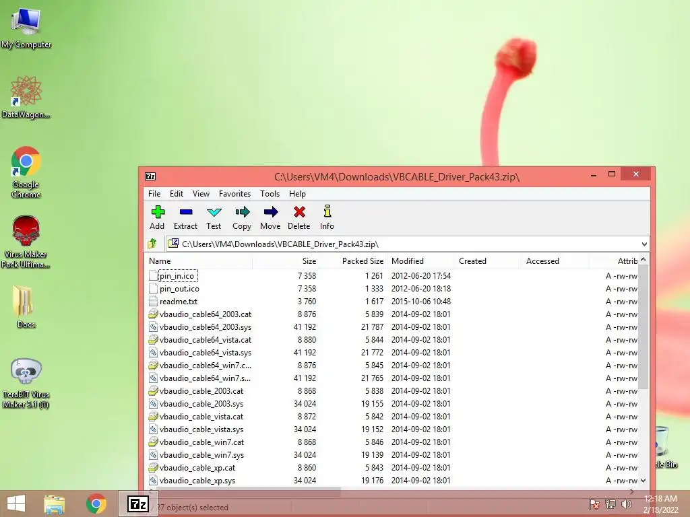Select file vbaudio_cable_xp.cat
690x517 pixels.
point(197,467)
